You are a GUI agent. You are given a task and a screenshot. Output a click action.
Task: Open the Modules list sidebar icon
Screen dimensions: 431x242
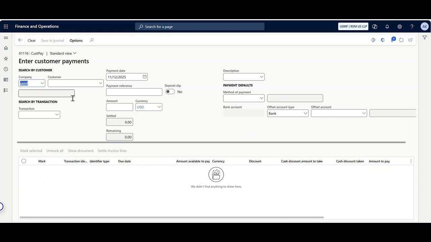(x=6, y=90)
